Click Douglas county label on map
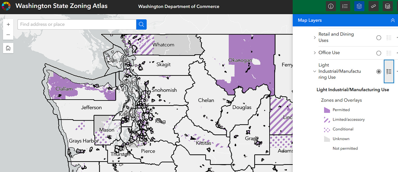The image size is (398, 172). [x=242, y=107]
